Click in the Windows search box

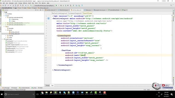(x=19, y=94)
